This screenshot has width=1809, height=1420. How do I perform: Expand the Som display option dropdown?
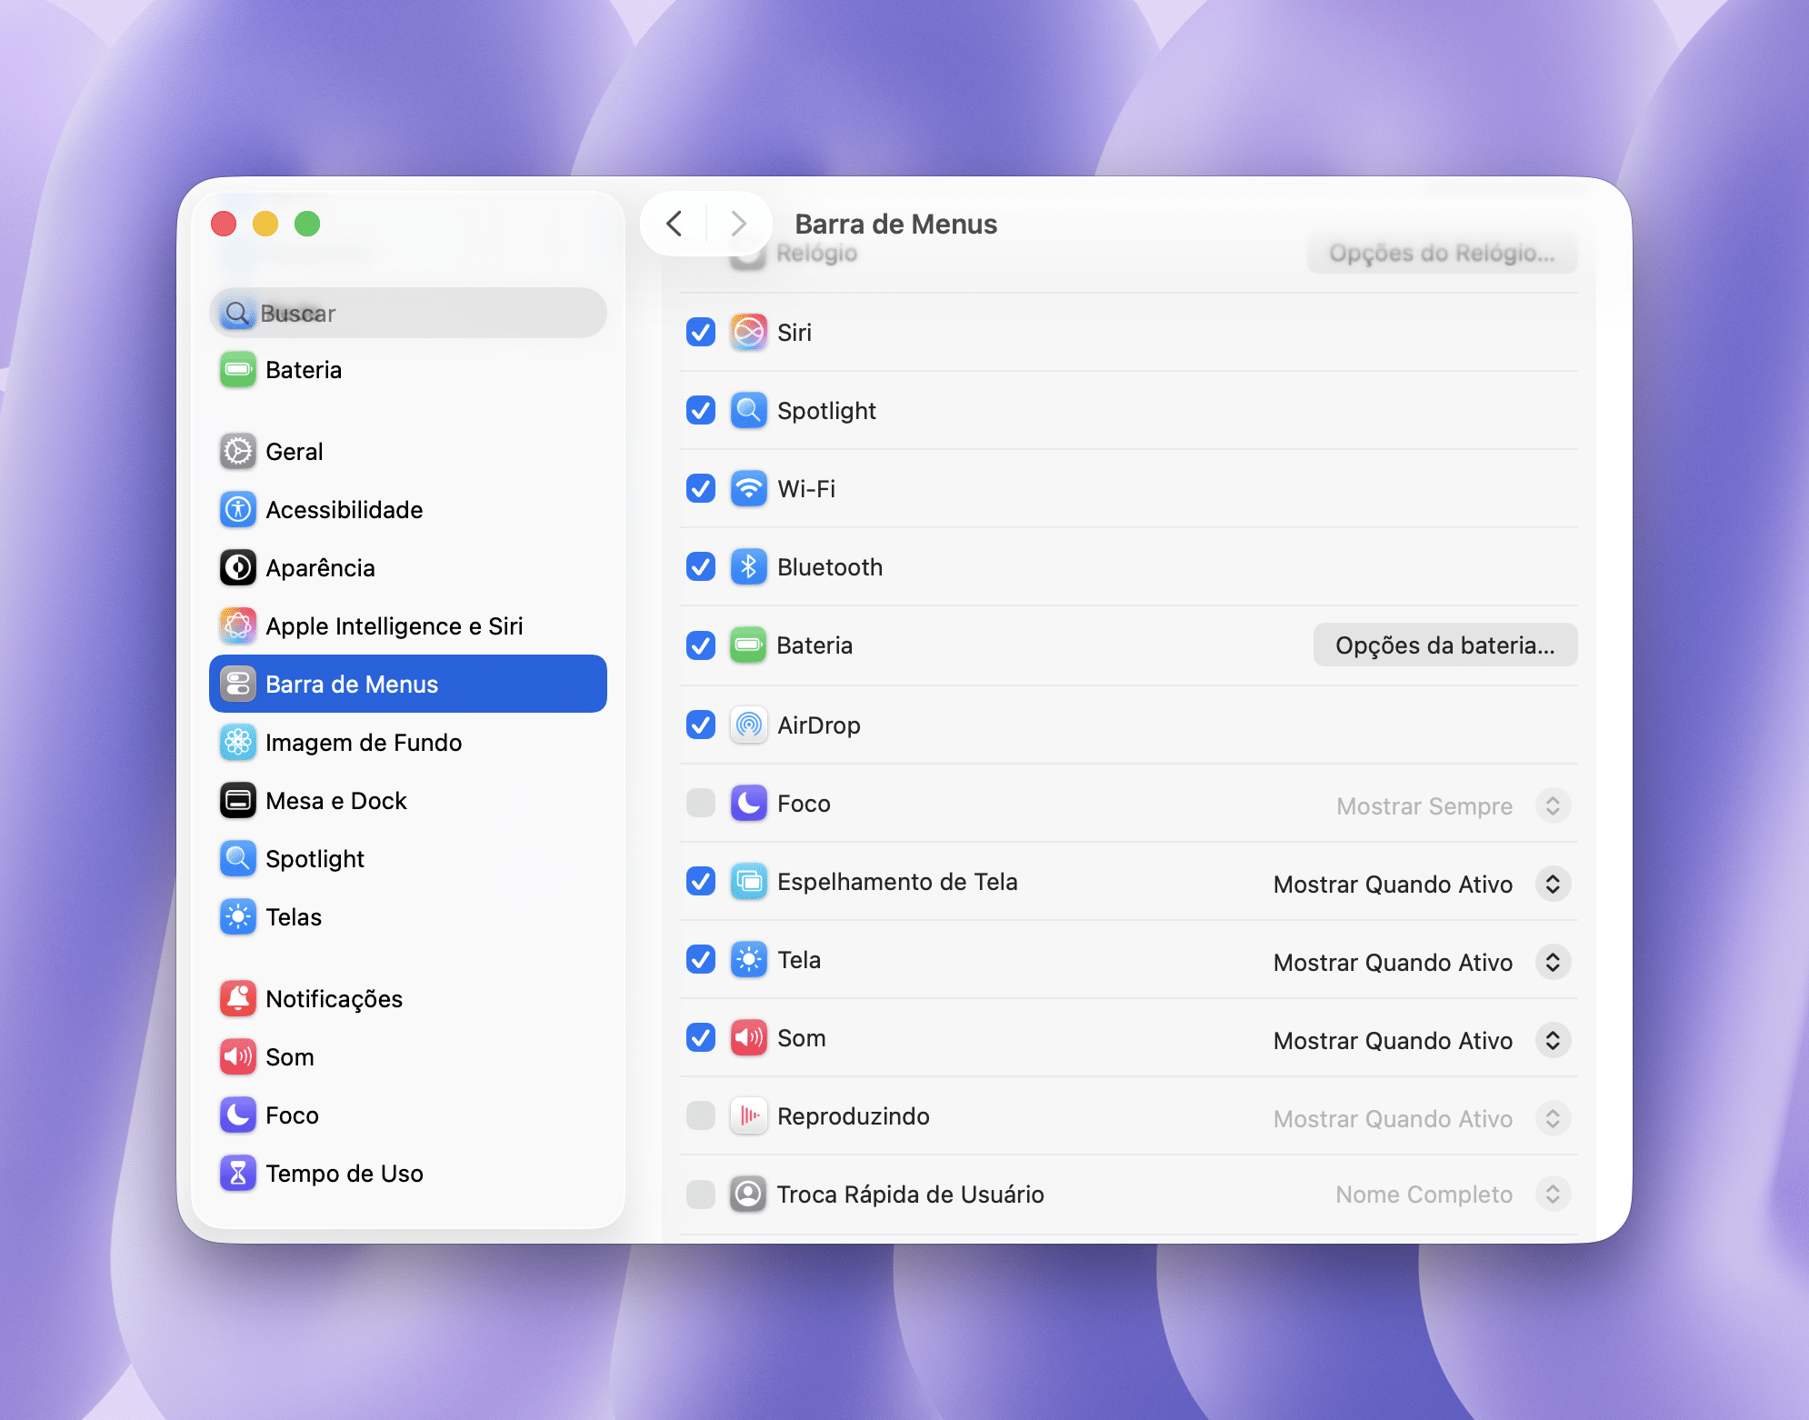click(1553, 1040)
